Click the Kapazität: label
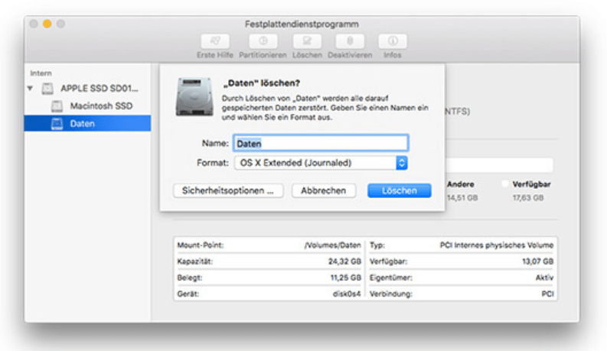Image resolution: width=607 pixels, height=351 pixels. [x=194, y=262]
